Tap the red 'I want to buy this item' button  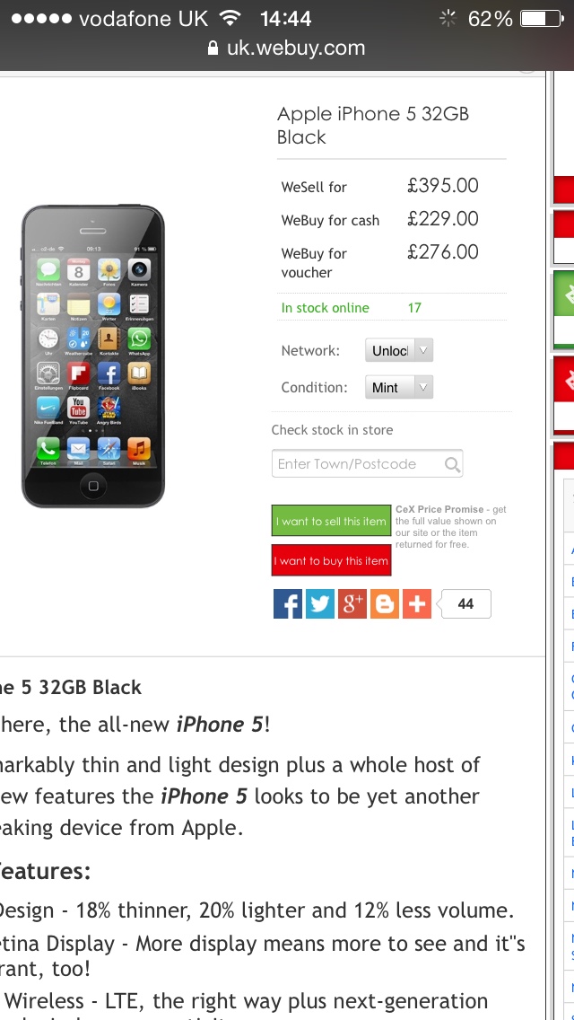point(332,561)
